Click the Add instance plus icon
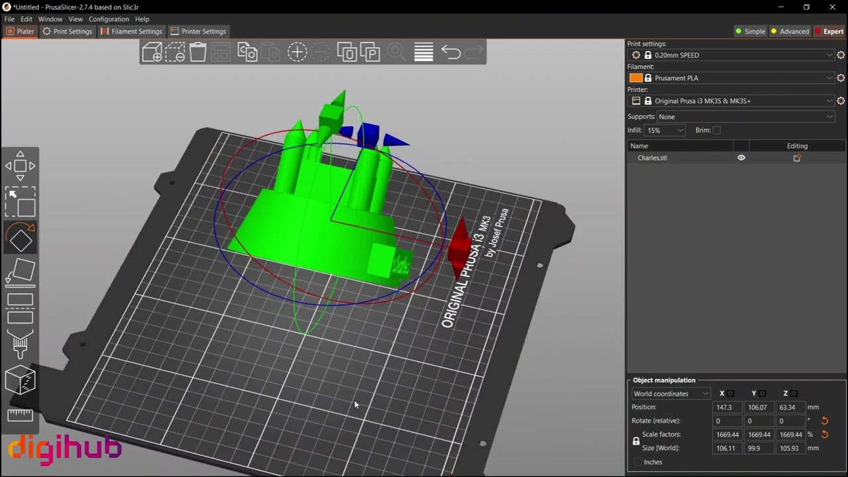 pyautogui.click(x=297, y=52)
